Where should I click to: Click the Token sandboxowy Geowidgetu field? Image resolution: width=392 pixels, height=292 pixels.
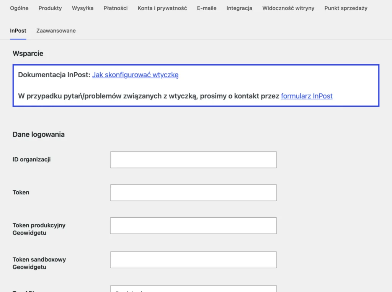click(x=193, y=260)
